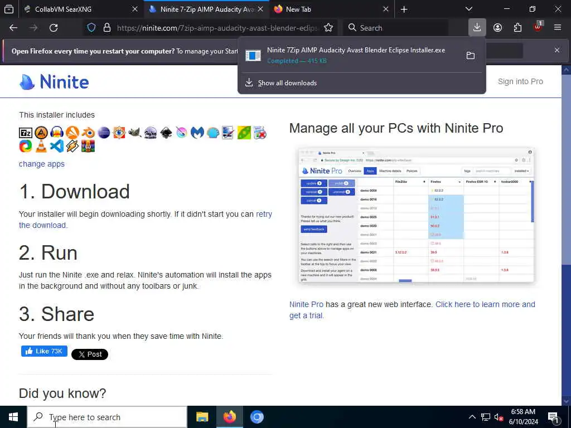571x428 pixels.
Task: Click the retry the download link
Action: tap(264, 214)
